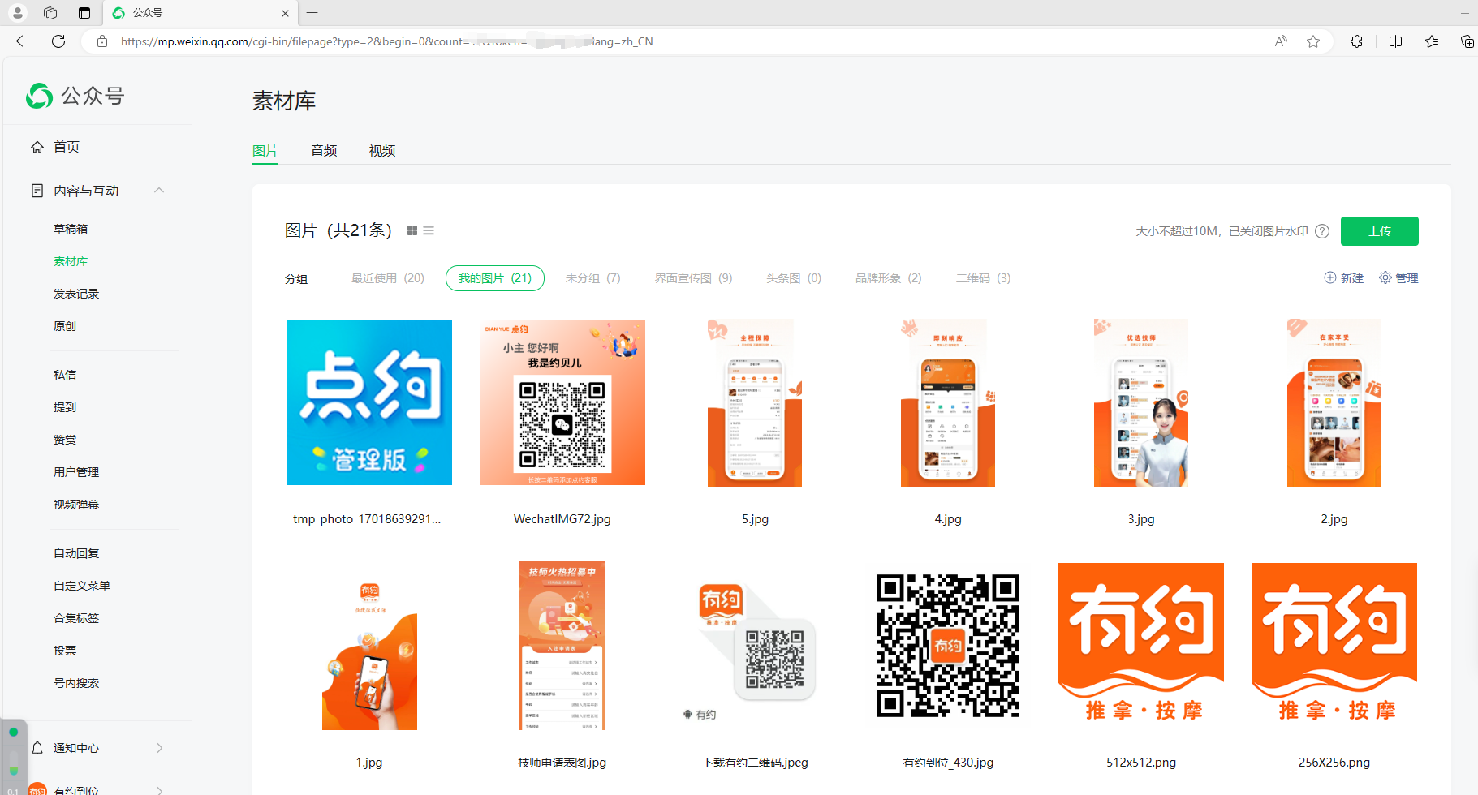Select the 我的图片 (21) group
Screen dimensions: 1478x795
(x=495, y=278)
